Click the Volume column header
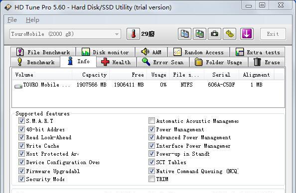Viewport: 296px width, 193px height. pos(42,75)
